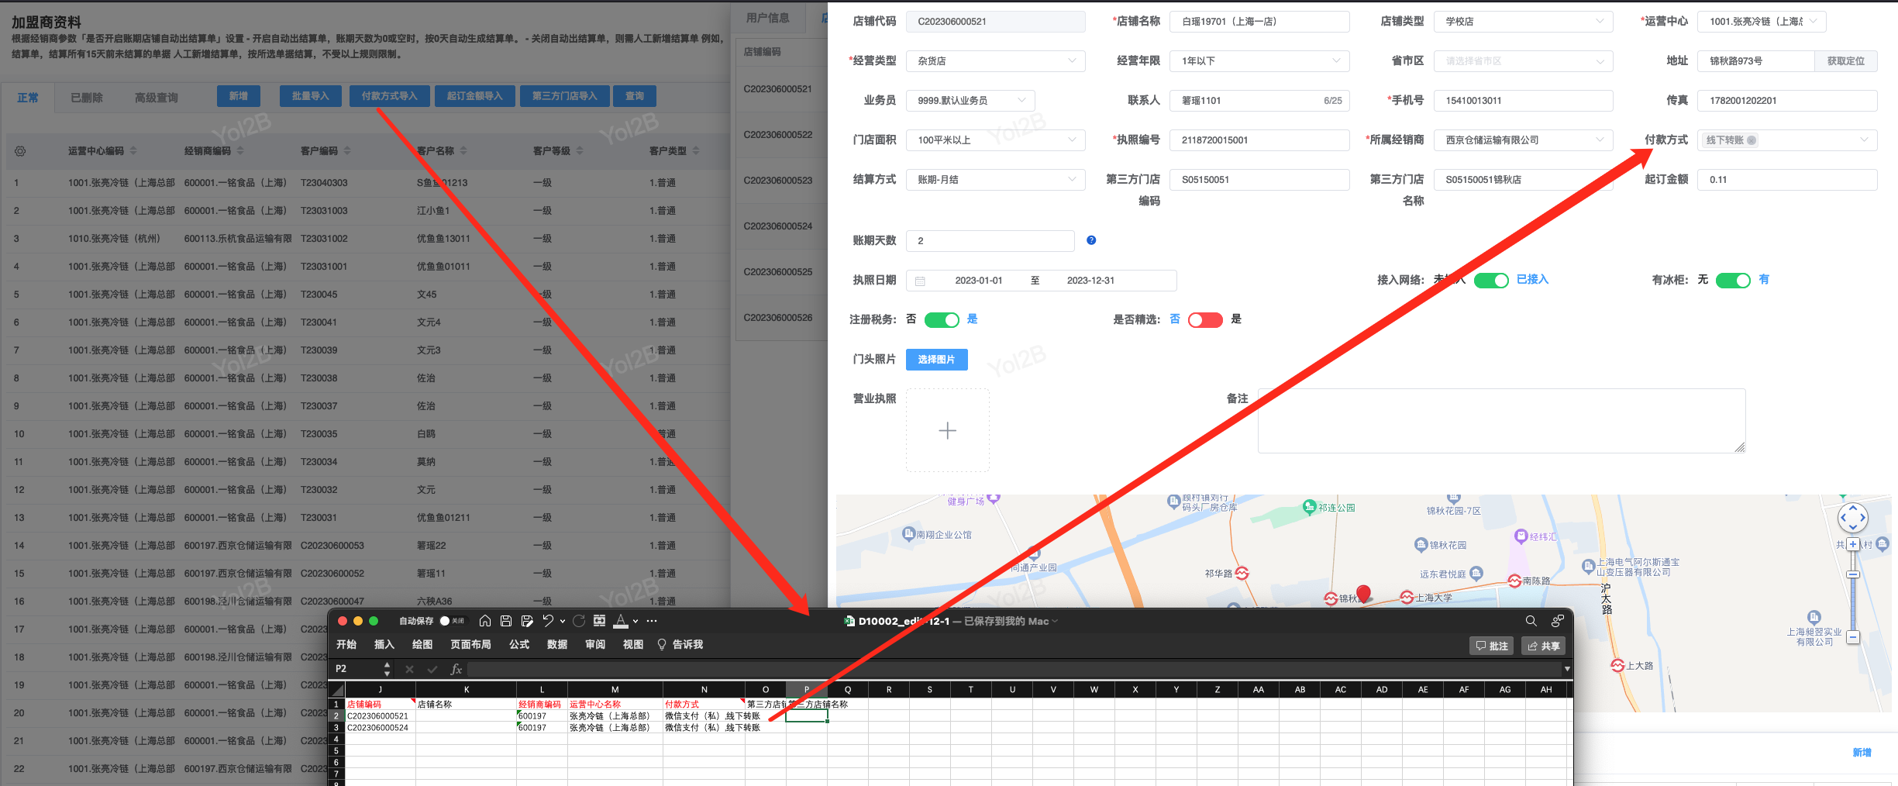Viewport: 1898px width, 786px height.
Task: Click the 起订金额导入 button
Action: 474,96
